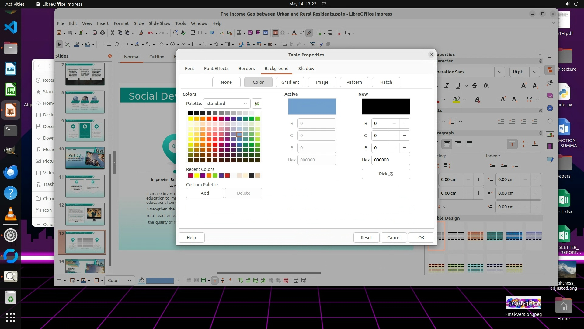Open the LibreOffice Calc dock icon
This screenshot has width=584, height=329.
pyautogui.click(x=11, y=90)
